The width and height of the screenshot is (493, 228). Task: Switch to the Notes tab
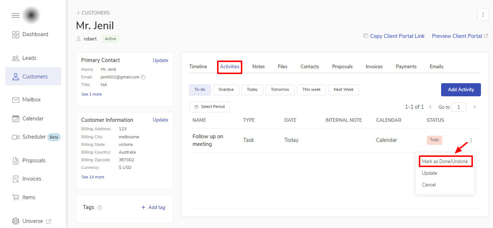tap(258, 67)
